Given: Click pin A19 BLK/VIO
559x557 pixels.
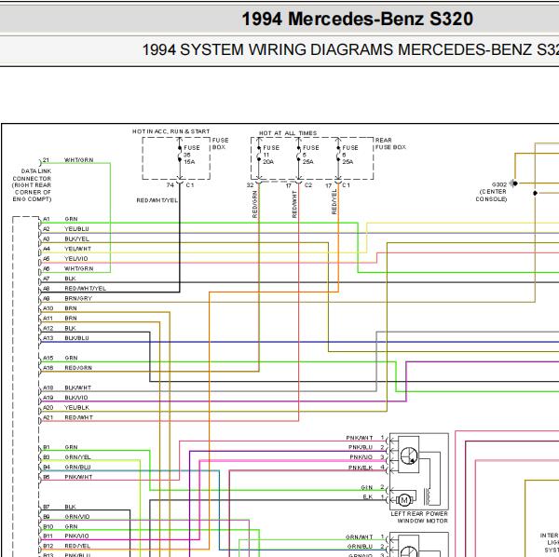Looking at the screenshot, I should [65, 398].
